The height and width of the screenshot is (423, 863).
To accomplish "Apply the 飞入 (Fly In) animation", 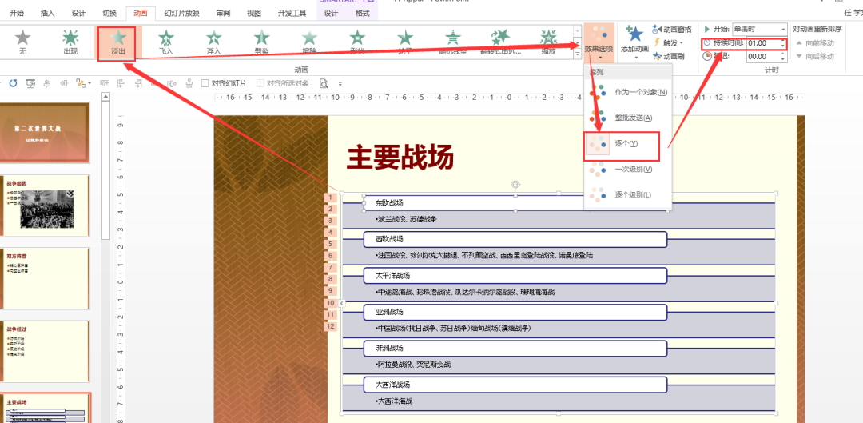I will (166, 43).
